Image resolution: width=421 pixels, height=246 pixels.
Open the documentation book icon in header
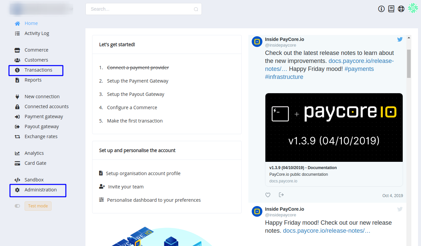point(391,9)
